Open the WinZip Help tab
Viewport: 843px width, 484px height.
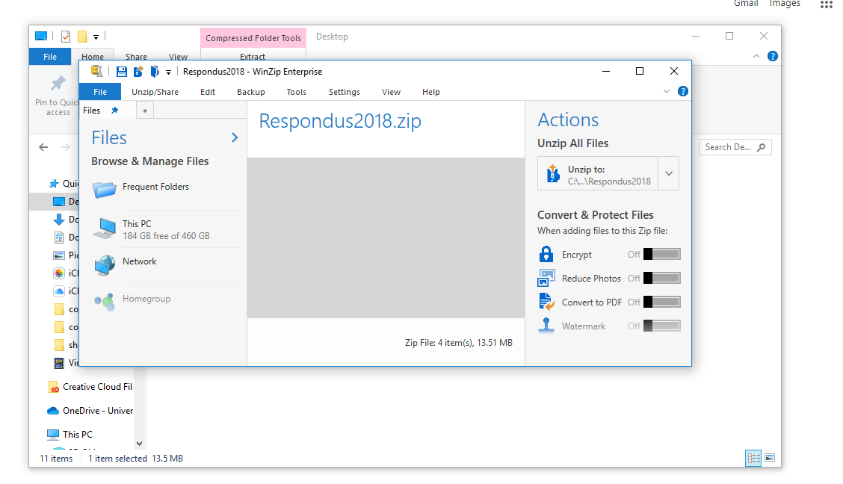click(431, 92)
